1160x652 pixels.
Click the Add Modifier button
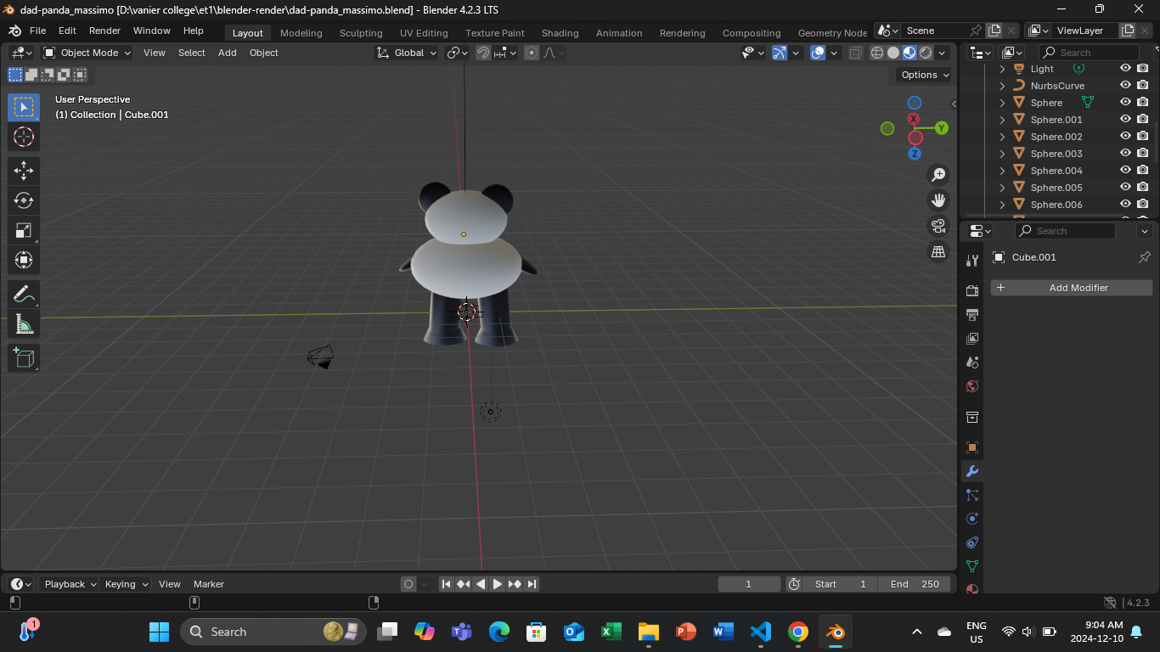point(1071,288)
